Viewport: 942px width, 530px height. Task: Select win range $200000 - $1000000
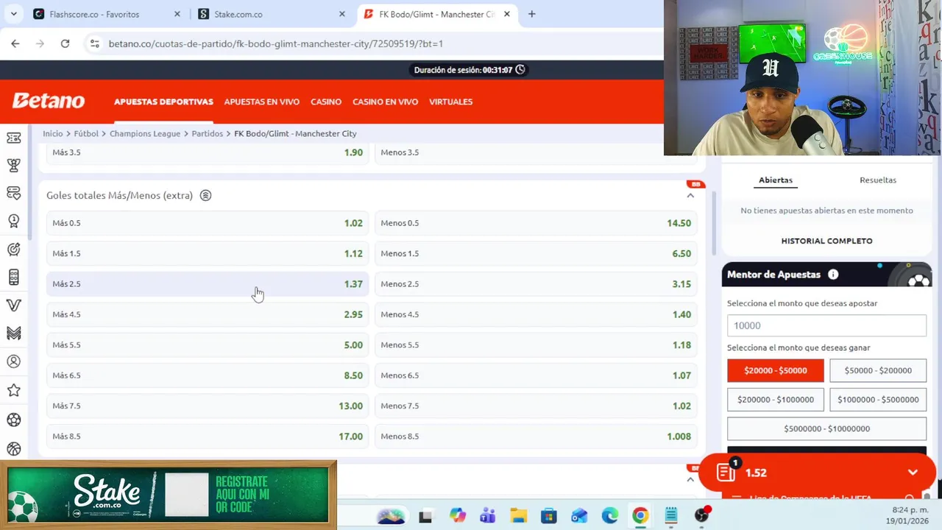[x=775, y=400]
